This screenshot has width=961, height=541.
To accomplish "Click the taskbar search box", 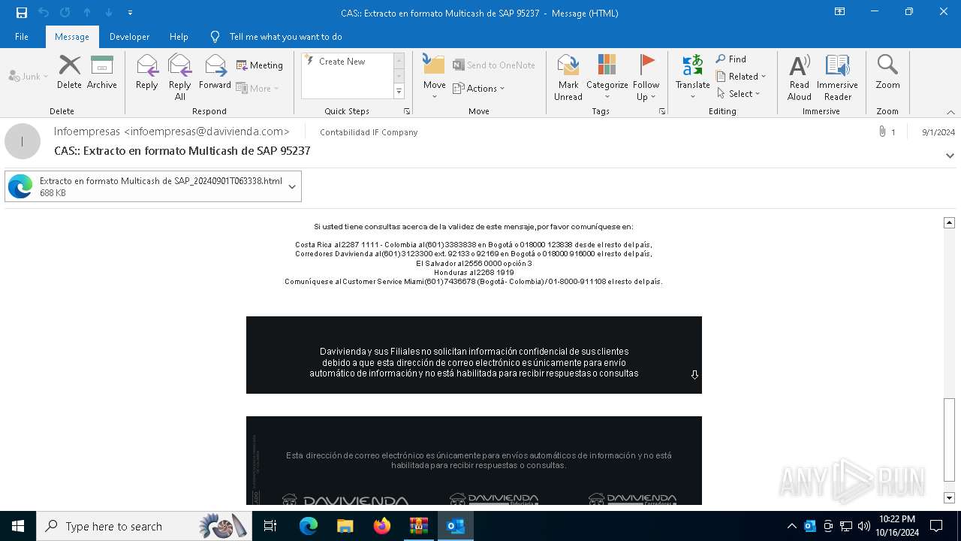I will [x=145, y=526].
